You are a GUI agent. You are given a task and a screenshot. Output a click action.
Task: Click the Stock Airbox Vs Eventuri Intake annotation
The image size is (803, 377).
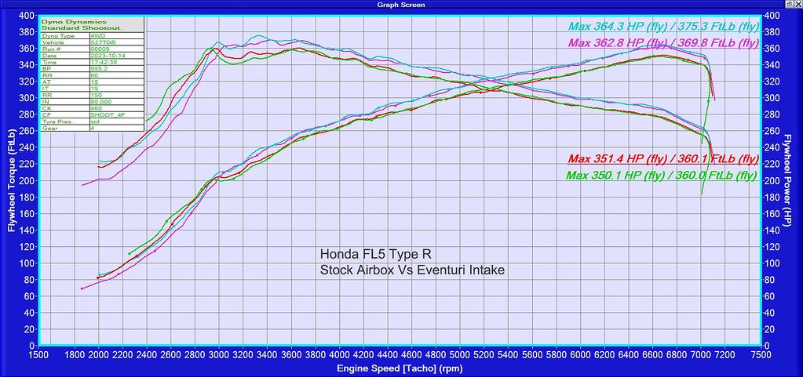tap(412, 270)
